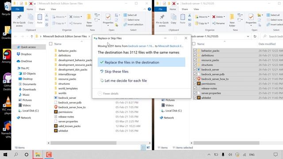Click Copy icon in right window ribbon

[x=173, y=19]
